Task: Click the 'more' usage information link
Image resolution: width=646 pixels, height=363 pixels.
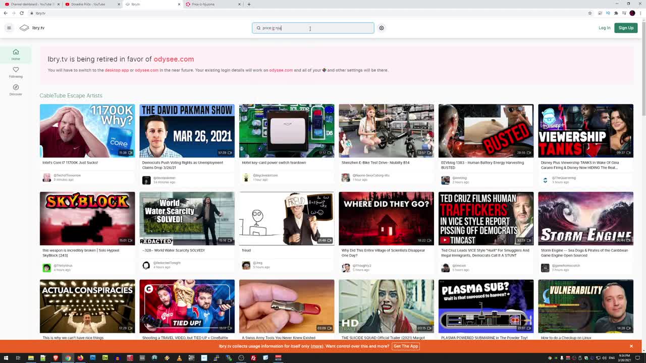Action: point(317,346)
